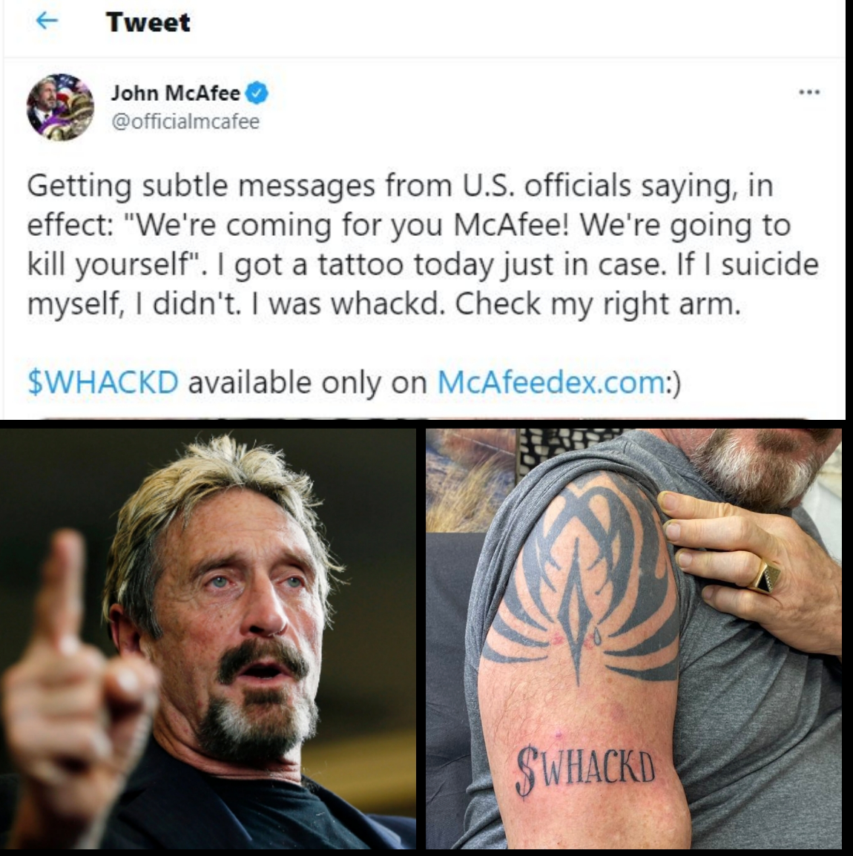The height and width of the screenshot is (856, 853).
Task: Open the tweet's three-dot more menu
Action: pos(809,93)
